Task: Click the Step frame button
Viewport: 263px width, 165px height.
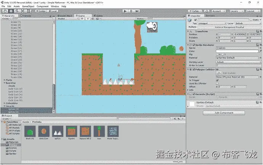Action: click(x=137, y=11)
